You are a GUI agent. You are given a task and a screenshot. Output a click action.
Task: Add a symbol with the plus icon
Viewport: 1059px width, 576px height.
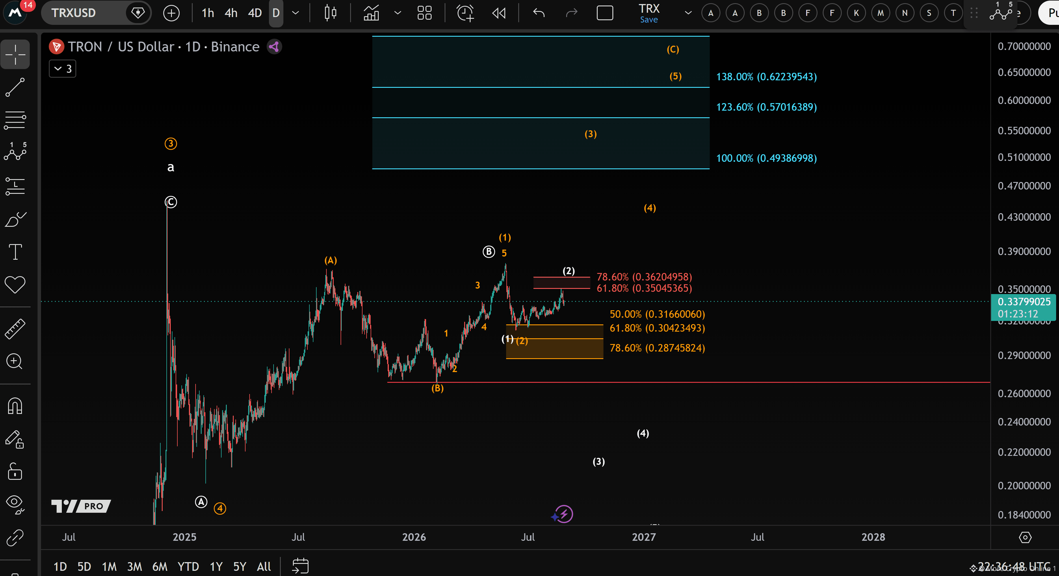pos(171,13)
